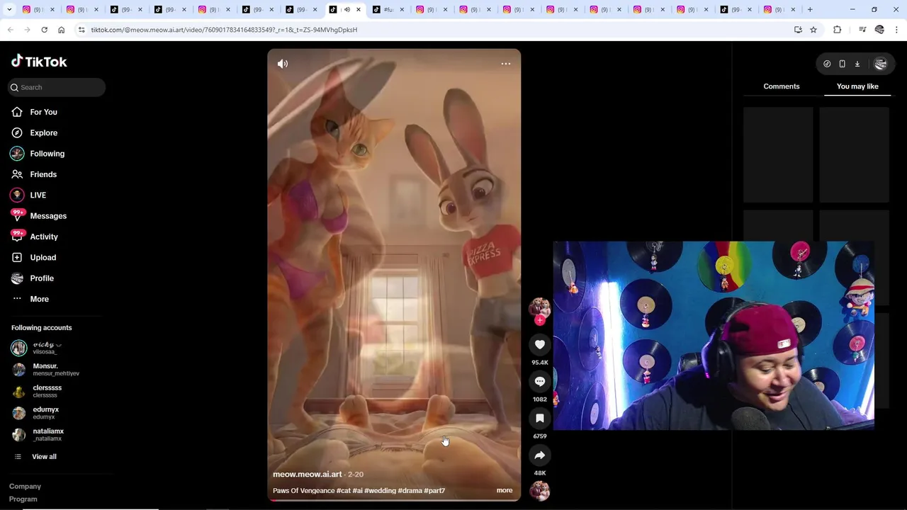Go to the Following feed
907x510 pixels.
(47, 154)
